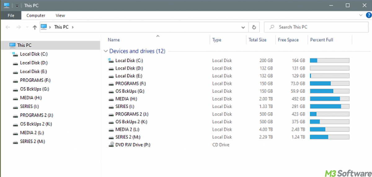
Task: Click the MEDIA 2 (L:) drive icon in list
Action: [111, 130]
